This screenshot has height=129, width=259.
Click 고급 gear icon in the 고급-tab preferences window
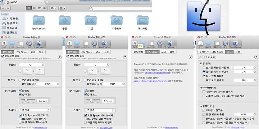coord(226,44)
